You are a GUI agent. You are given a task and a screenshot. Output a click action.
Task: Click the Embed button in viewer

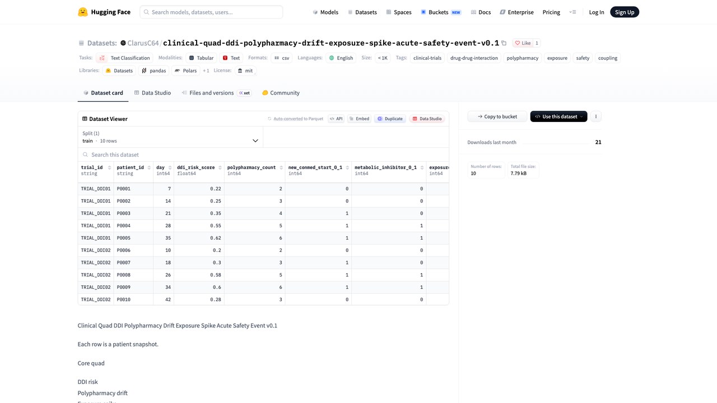[359, 119]
